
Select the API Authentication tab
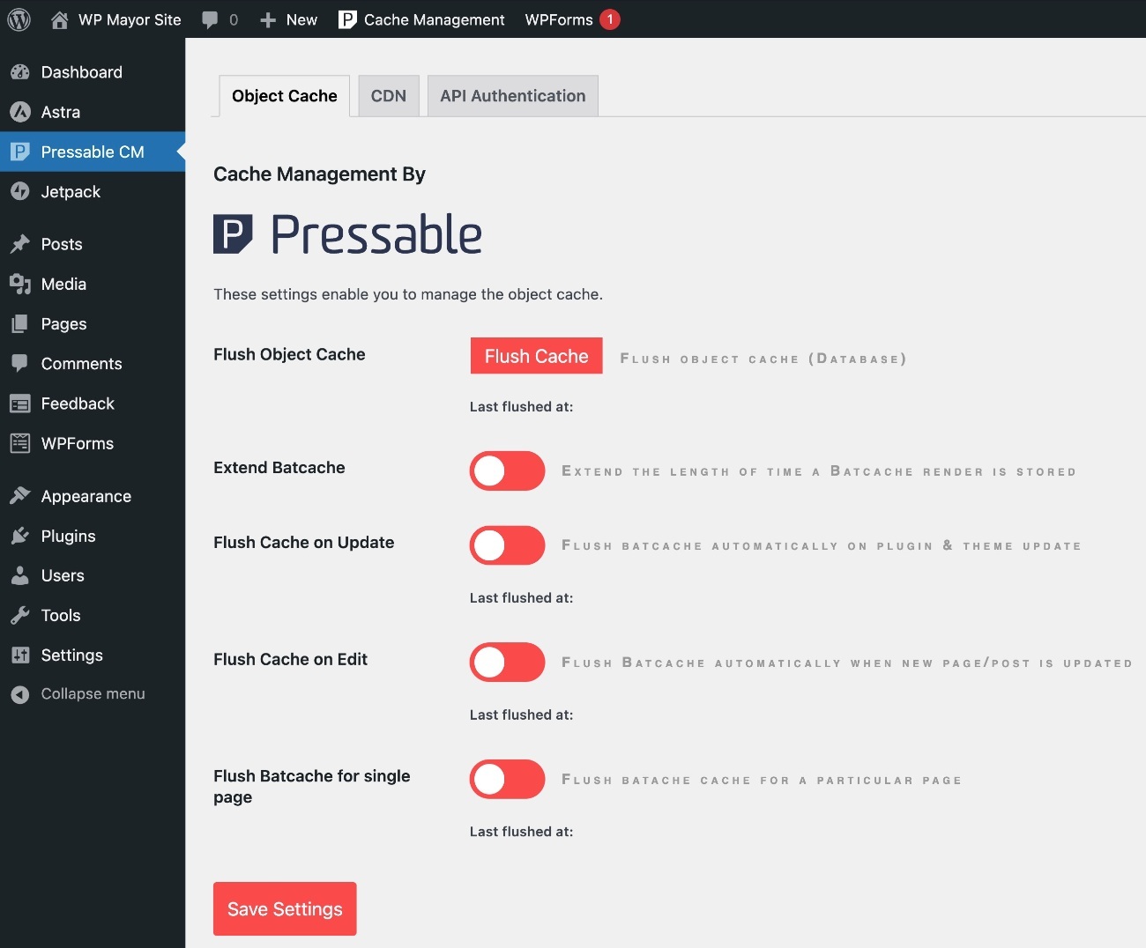pos(513,96)
